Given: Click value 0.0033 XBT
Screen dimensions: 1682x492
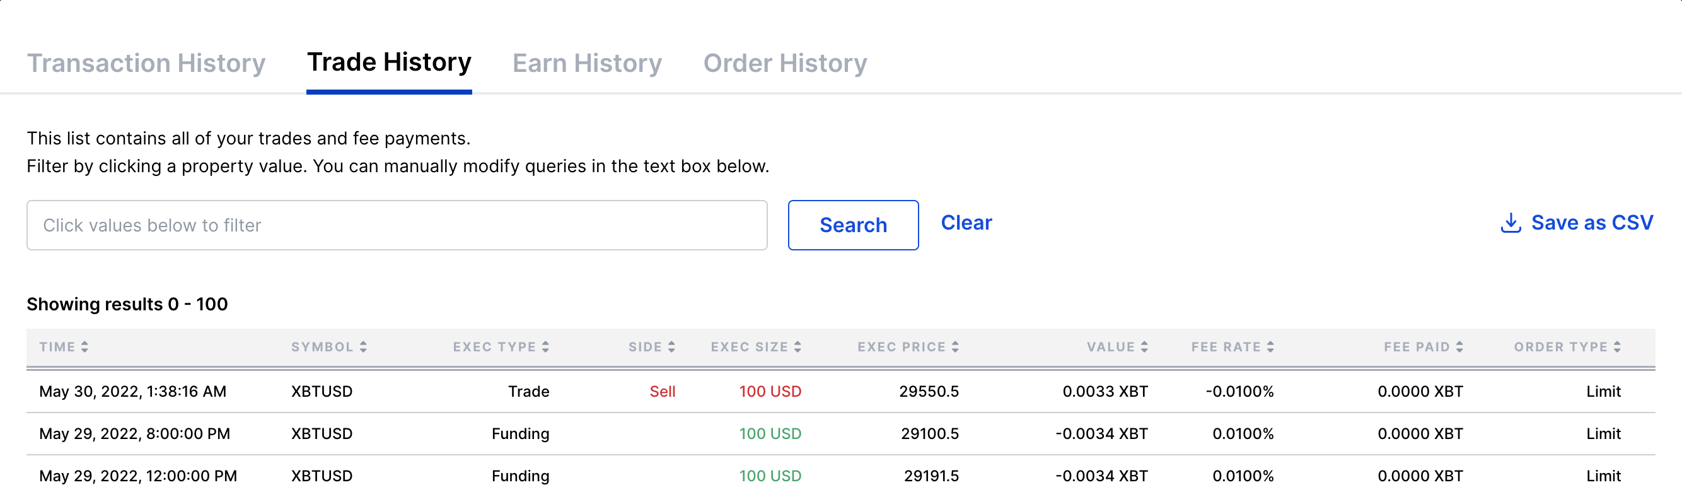Looking at the screenshot, I should 1105,391.
